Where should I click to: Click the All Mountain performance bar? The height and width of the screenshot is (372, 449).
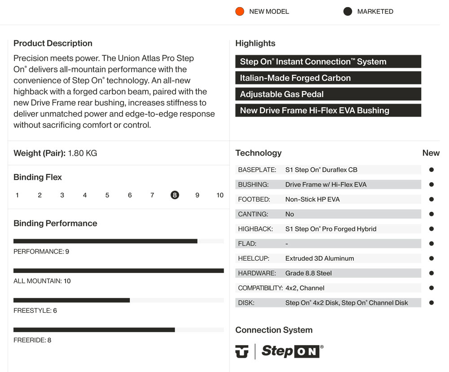pyautogui.click(x=119, y=271)
